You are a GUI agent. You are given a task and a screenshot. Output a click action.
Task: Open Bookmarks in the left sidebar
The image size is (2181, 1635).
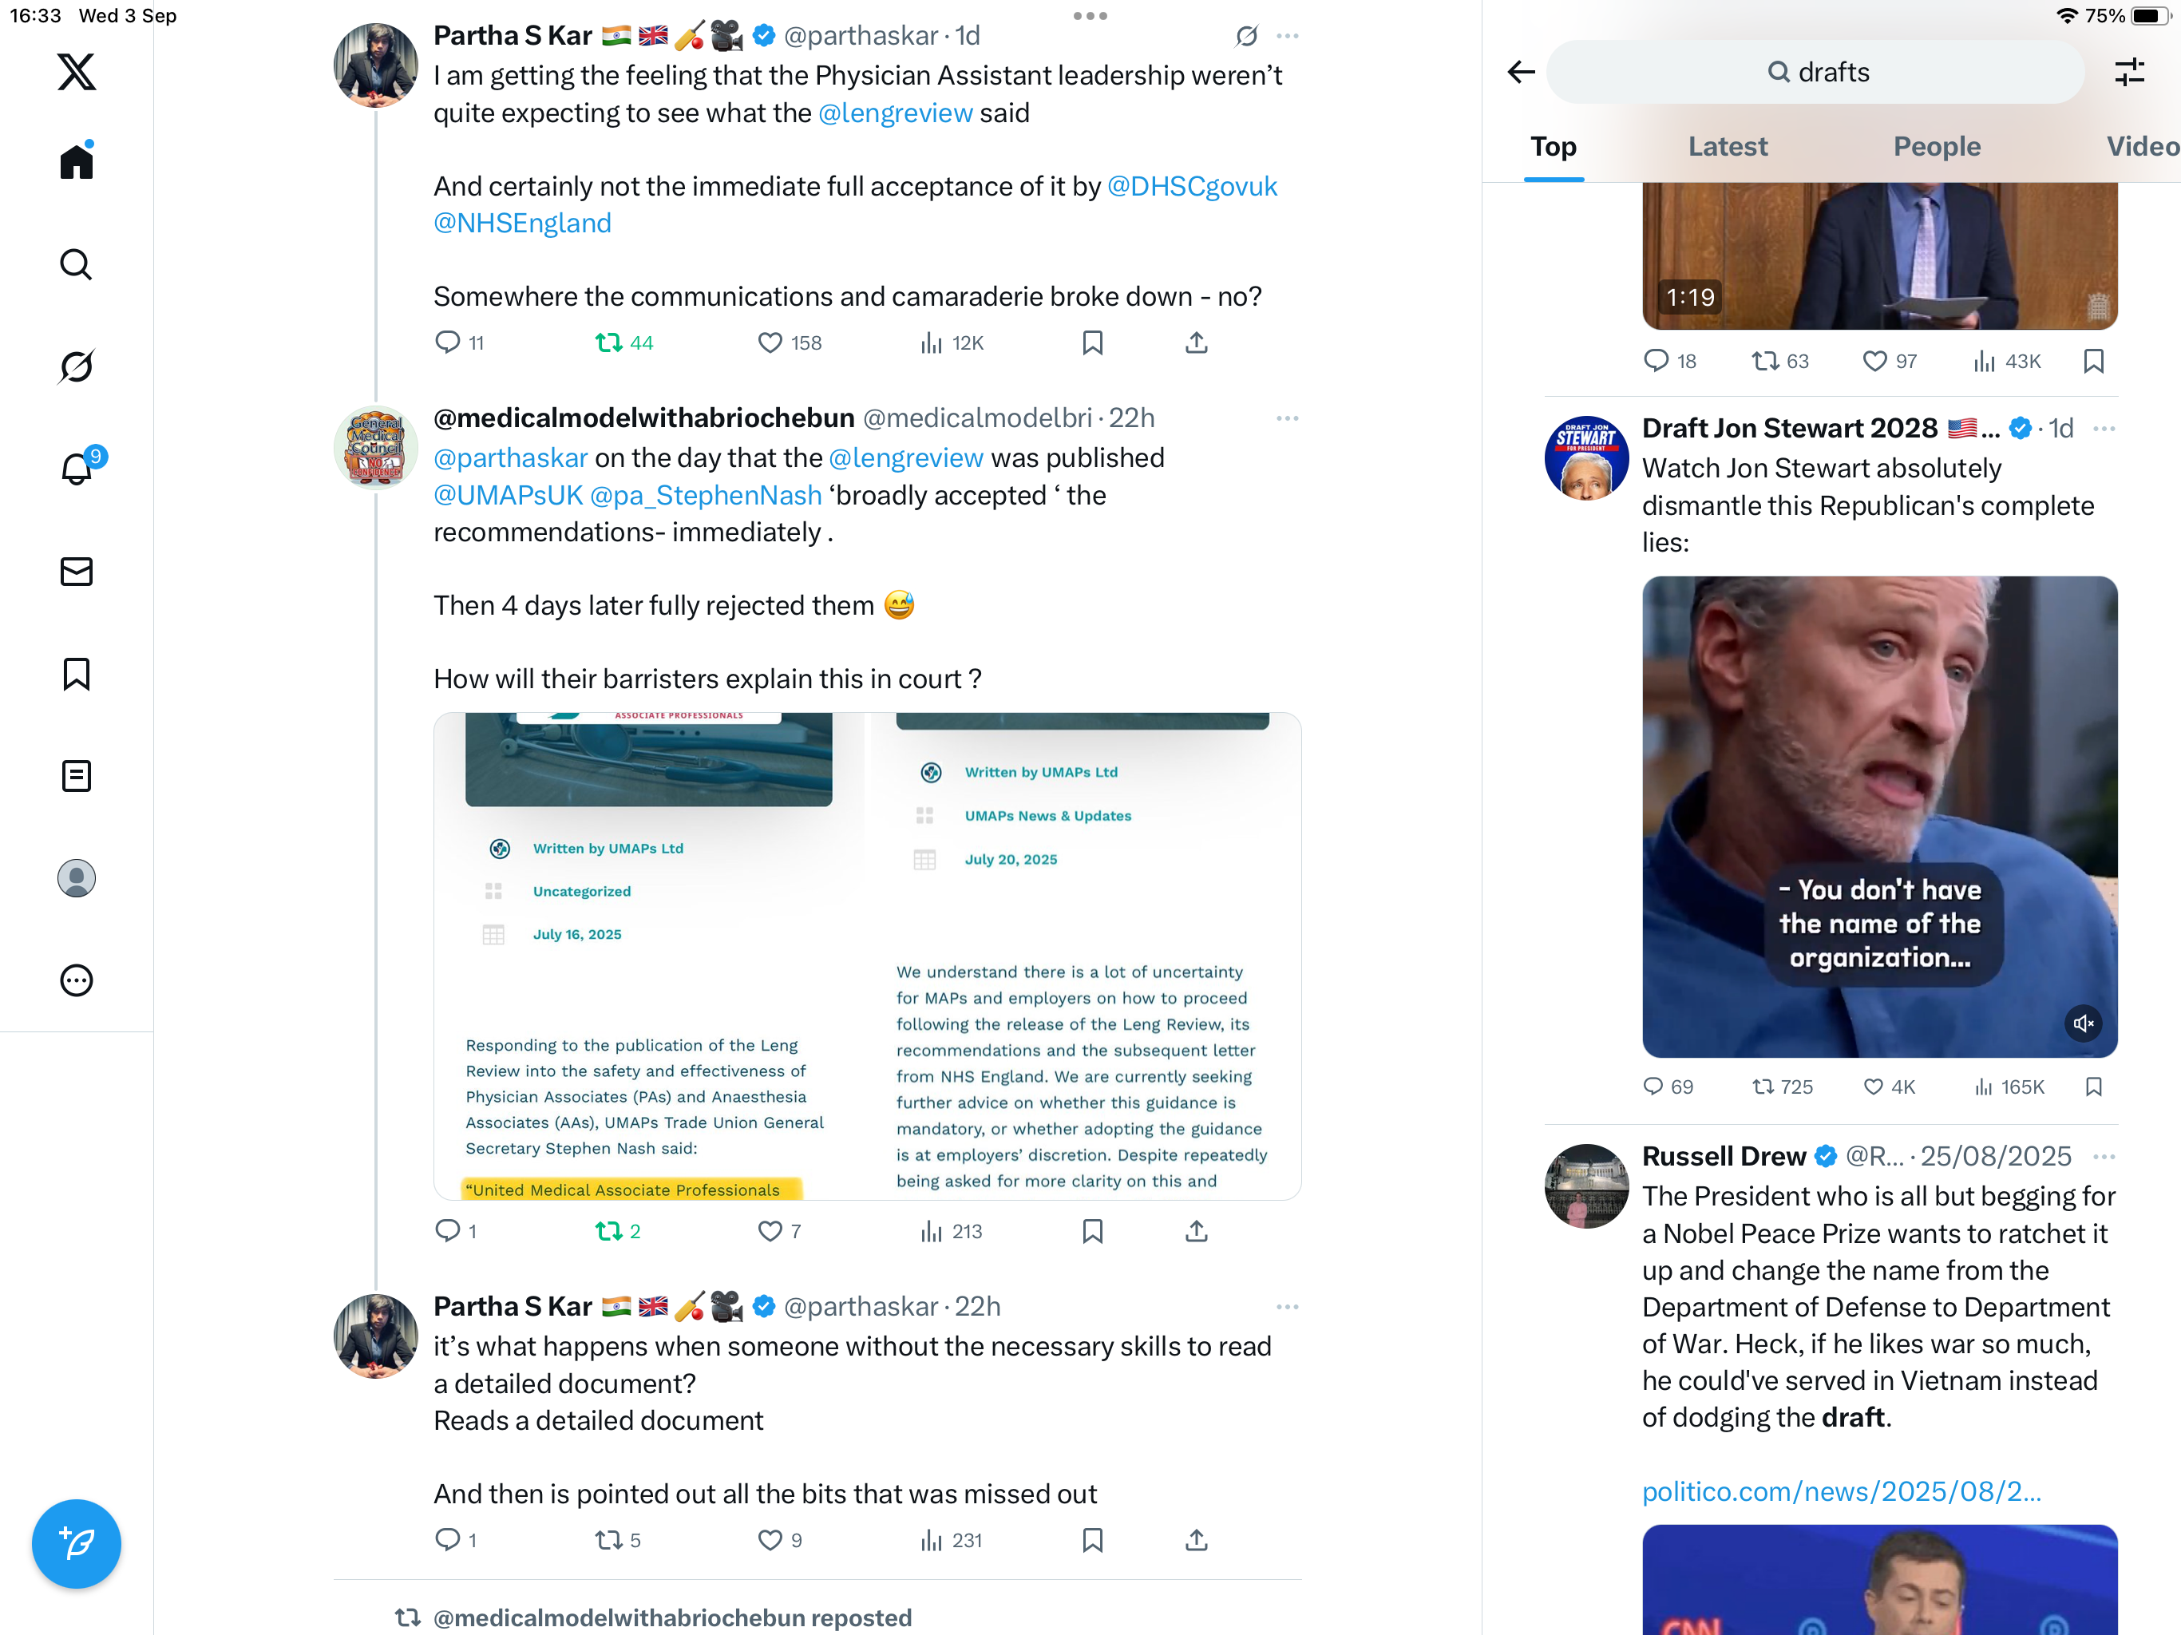(76, 675)
